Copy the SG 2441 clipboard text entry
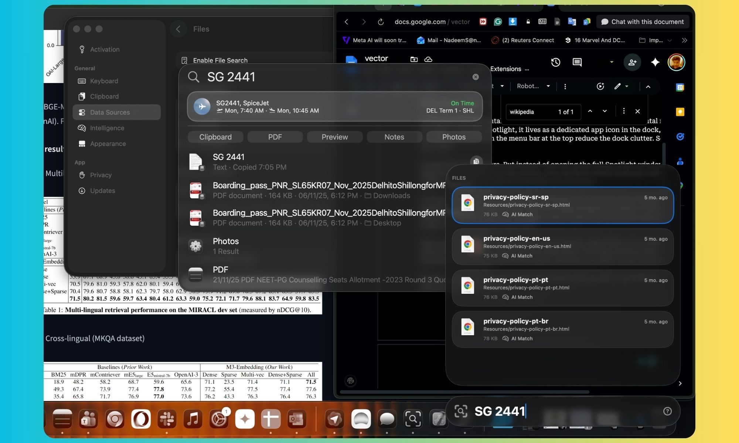 tap(476, 161)
